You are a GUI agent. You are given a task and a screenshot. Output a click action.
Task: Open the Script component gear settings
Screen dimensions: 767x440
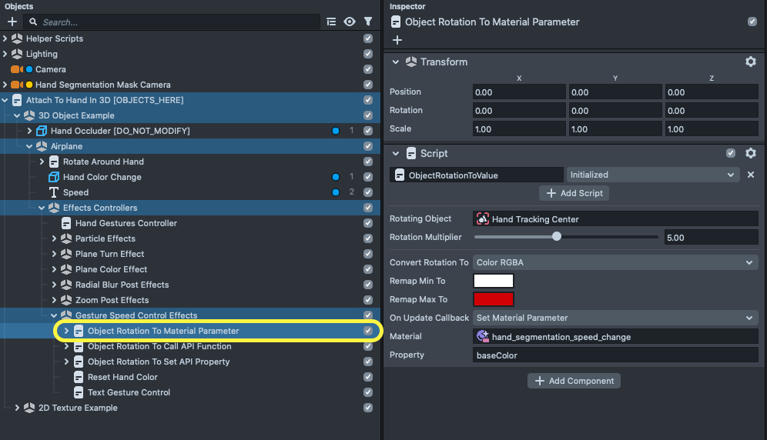[x=751, y=153]
